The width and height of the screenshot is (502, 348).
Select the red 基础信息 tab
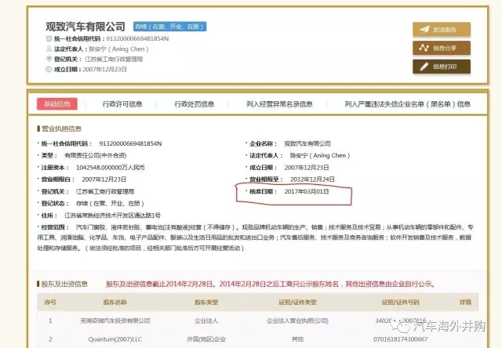click(x=57, y=104)
